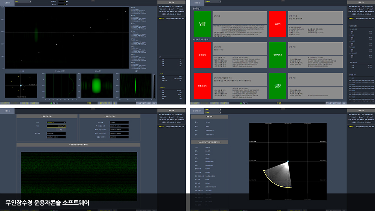Click the Doppler plot with thin green line
This screenshot has width=375, height=211.
pyautogui.click(x=136, y=86)
